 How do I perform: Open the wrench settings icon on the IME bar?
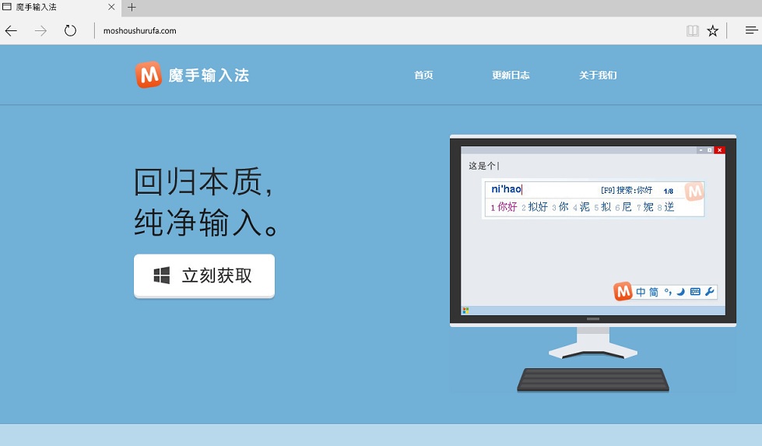(x=710, y=292)
